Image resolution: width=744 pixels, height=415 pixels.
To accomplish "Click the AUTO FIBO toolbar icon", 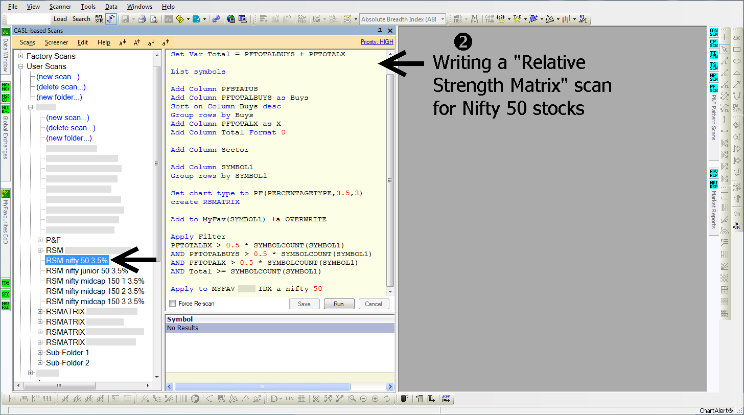I will 457,19.
